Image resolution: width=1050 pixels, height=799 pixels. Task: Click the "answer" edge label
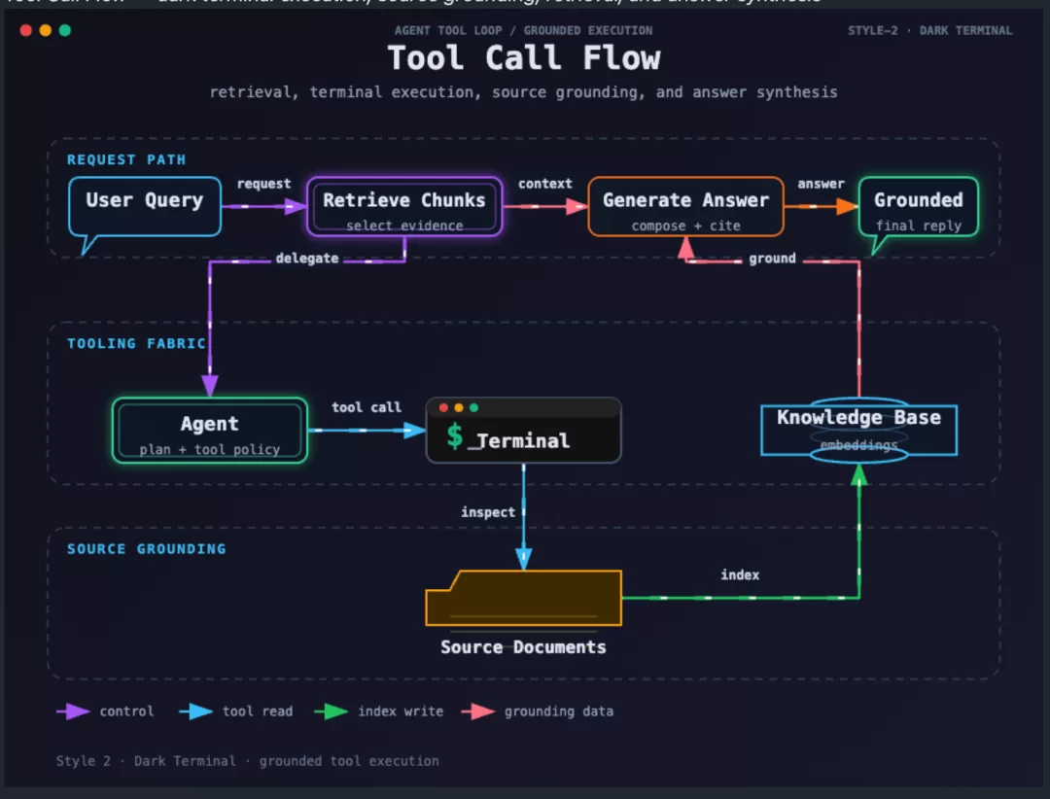821,184
